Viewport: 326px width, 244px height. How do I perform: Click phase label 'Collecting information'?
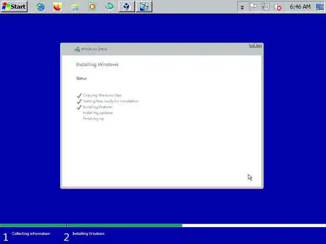31,233
